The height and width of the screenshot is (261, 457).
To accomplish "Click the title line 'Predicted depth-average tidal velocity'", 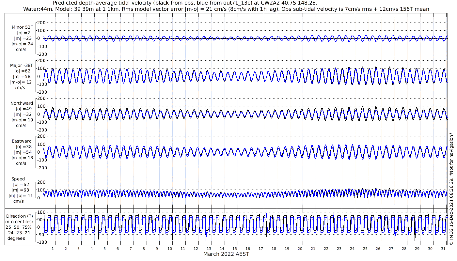I will pyautogui.click(x=185, y=3).
